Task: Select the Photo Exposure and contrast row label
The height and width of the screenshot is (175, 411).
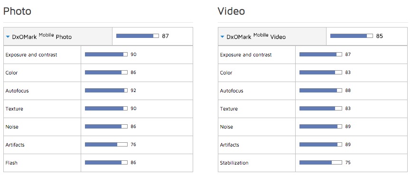Action: (x=31, y=55)
